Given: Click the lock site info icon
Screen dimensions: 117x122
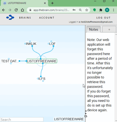Looking at the screenshot, I should [30, 10].
